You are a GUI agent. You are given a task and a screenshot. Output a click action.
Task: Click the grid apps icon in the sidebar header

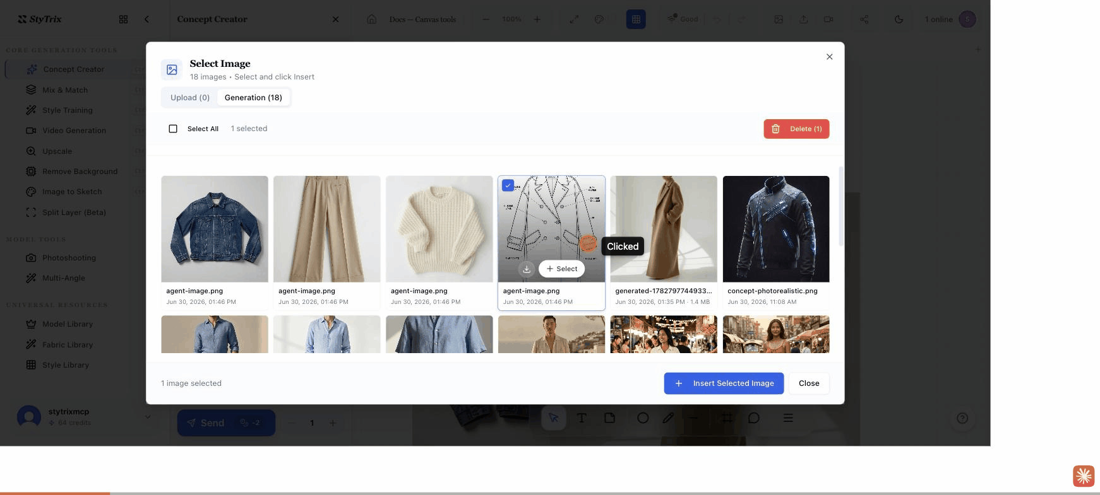(123, 20)
